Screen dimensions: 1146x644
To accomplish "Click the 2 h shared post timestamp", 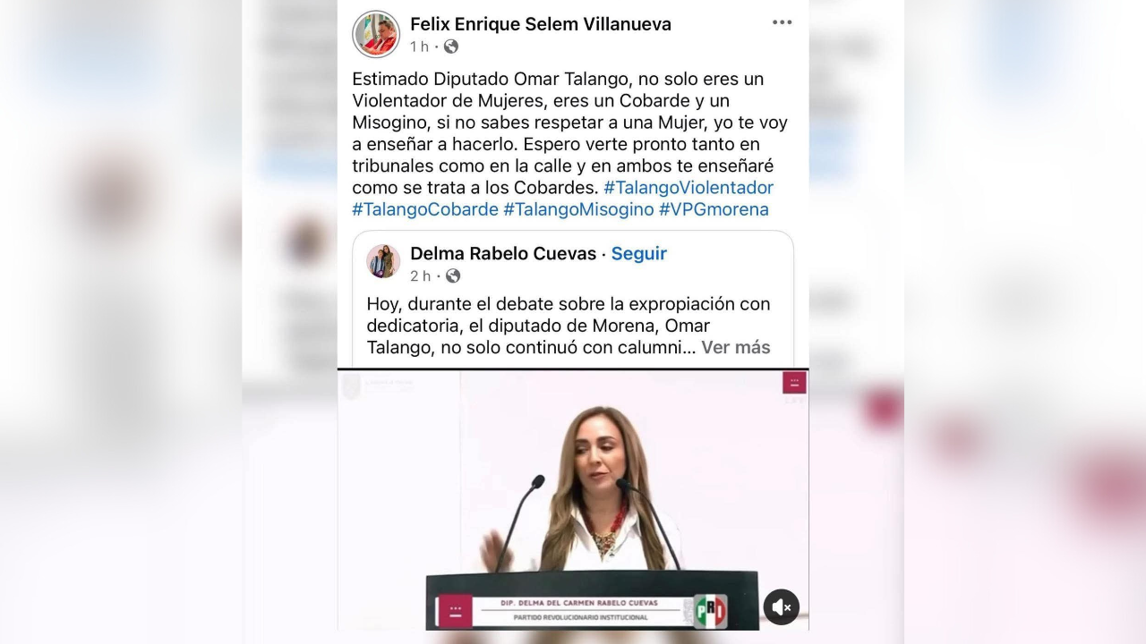I will click(421, 275).
